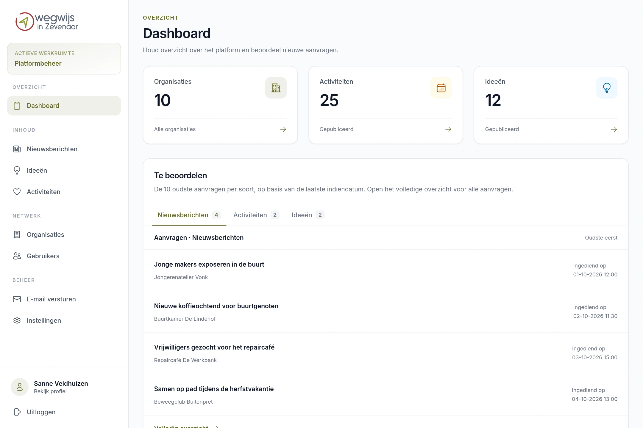Switch to the Ideeën review tab
The width and height of the screenshot is (643, 428).
[x=308, y=215]
